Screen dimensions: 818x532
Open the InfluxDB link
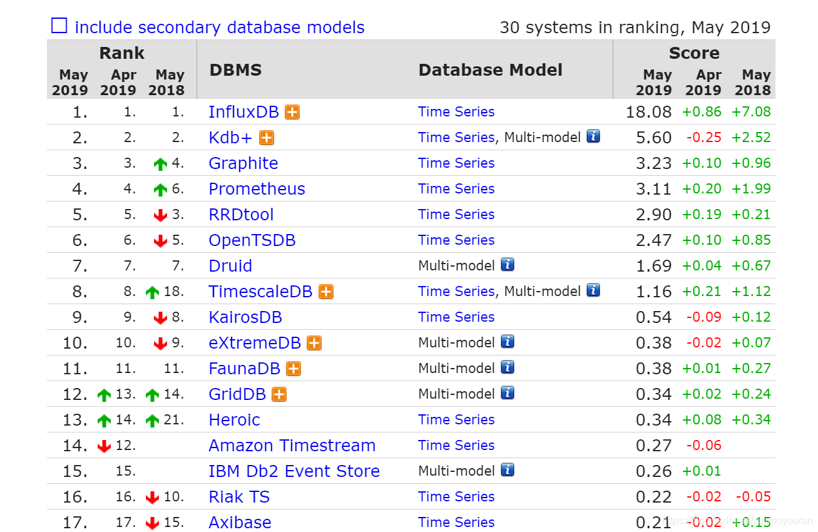(x=243, y=112)
